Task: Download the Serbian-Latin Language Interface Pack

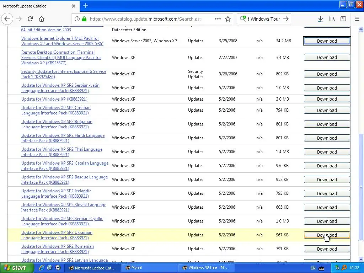Action: (327, 88)
